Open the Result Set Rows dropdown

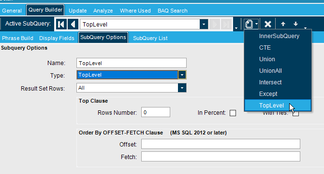click(x=182, y=88)
